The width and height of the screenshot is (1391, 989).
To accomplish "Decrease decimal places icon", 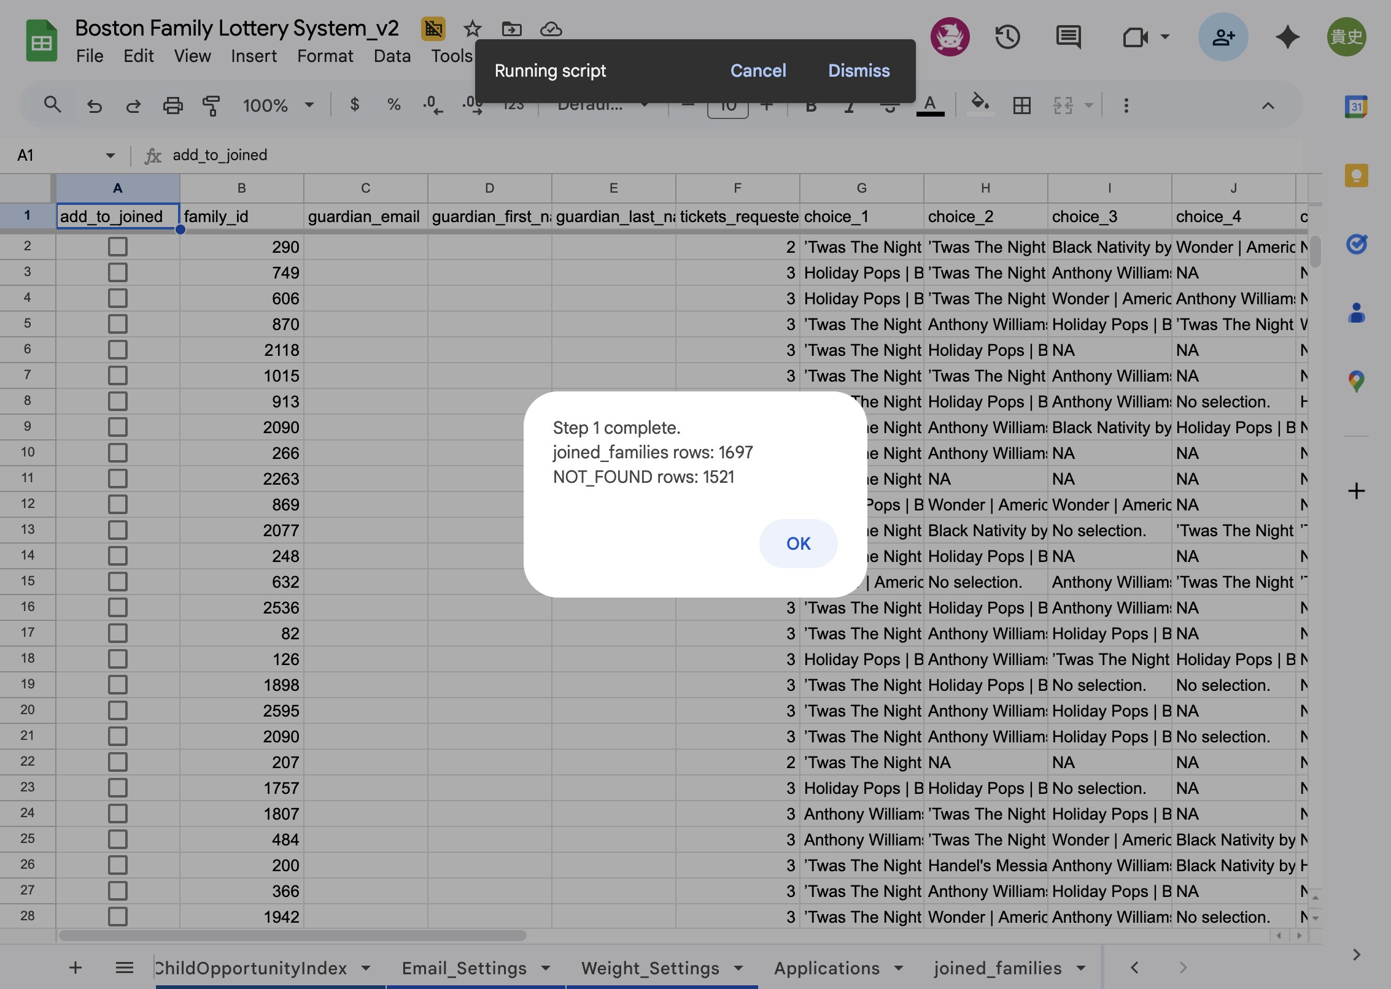I will pyautogui.click(x=433, y=105).
